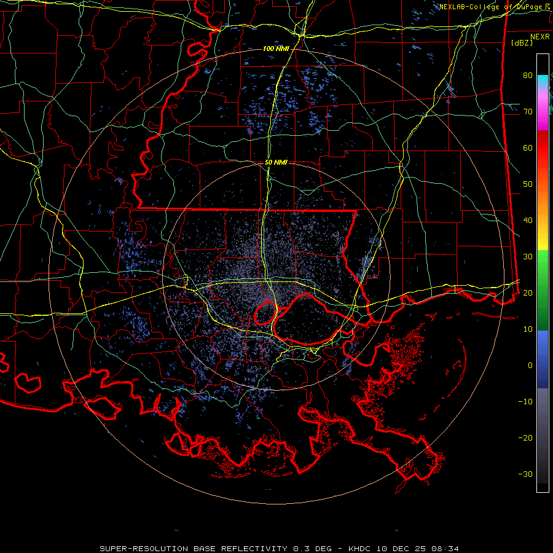Click the 80 value on reflectivity scale

tap(528, 76)
